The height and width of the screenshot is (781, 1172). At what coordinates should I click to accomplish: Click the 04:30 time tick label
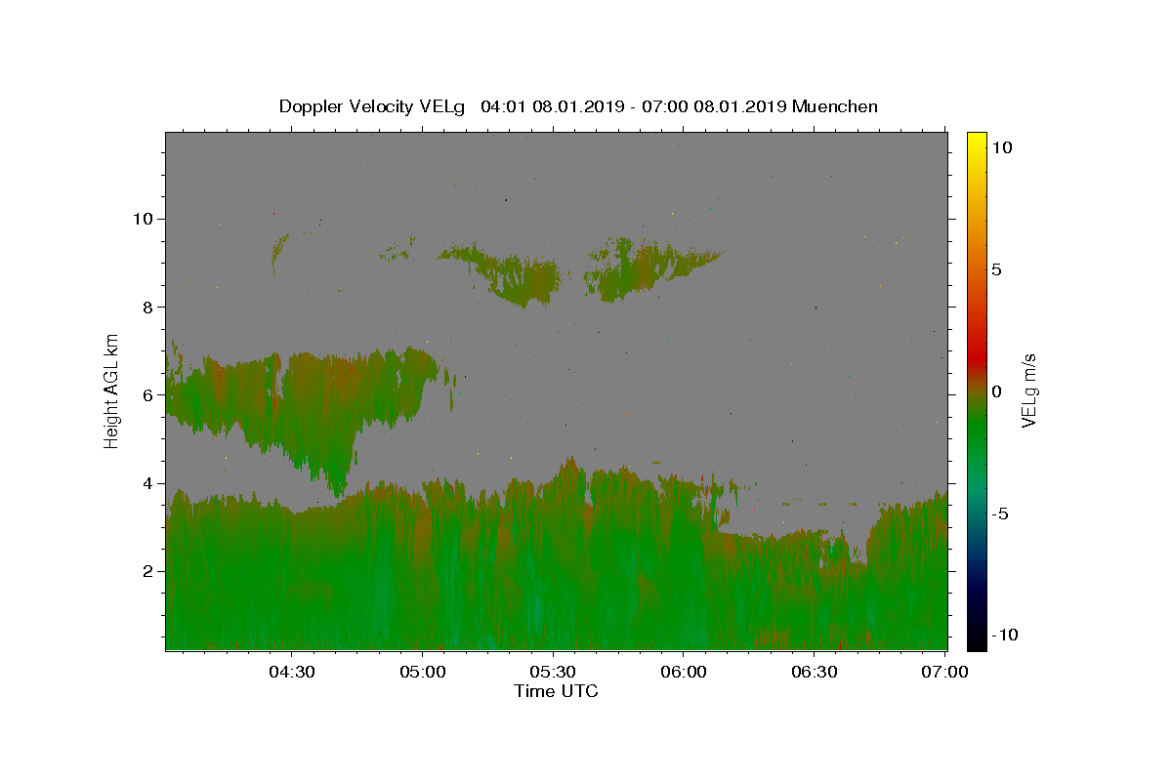(x=291, y=672)
